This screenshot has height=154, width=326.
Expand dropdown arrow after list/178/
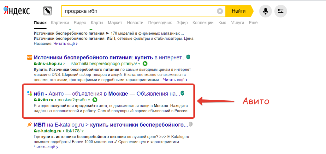[83, 131]
